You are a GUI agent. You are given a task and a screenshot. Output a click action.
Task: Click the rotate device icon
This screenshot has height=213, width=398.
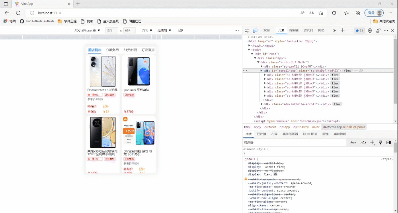pos(180,31)
